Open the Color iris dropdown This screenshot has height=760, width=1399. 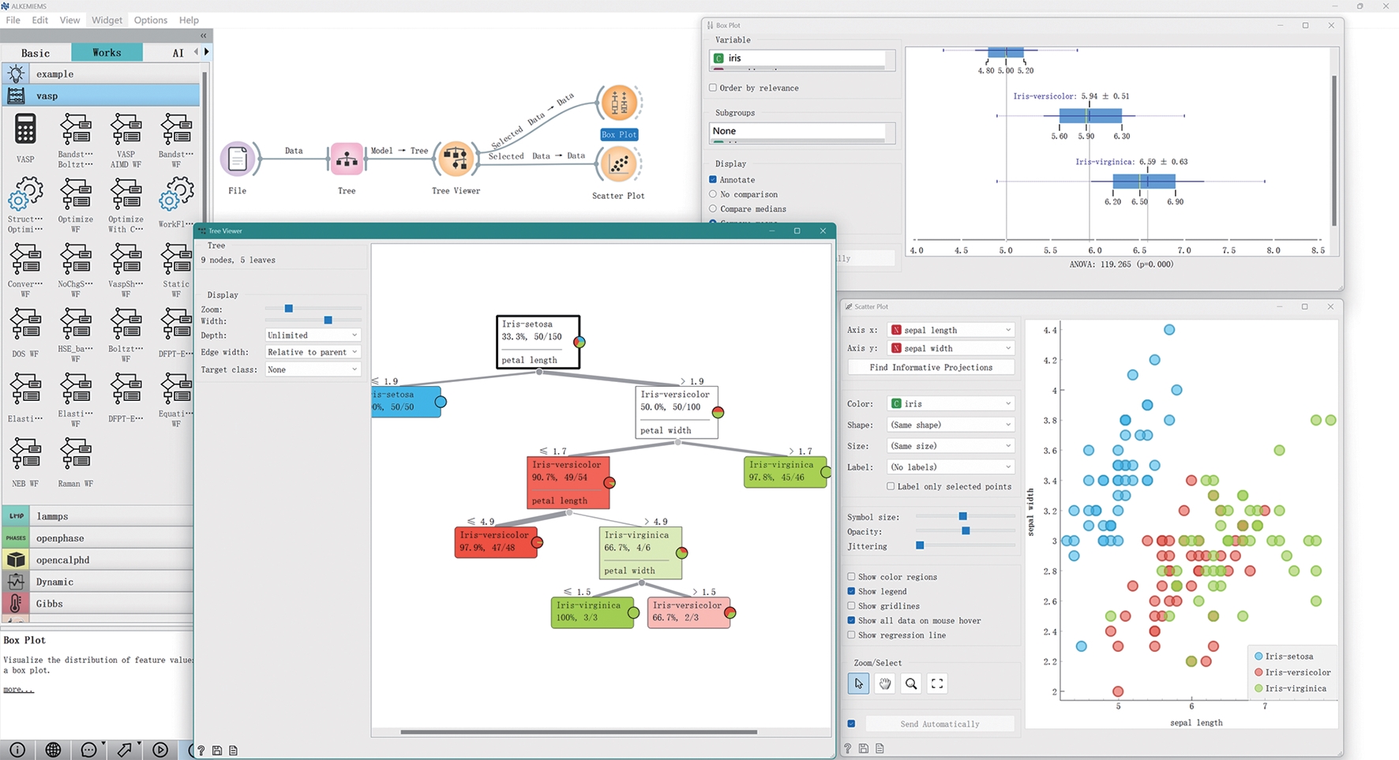951,403
